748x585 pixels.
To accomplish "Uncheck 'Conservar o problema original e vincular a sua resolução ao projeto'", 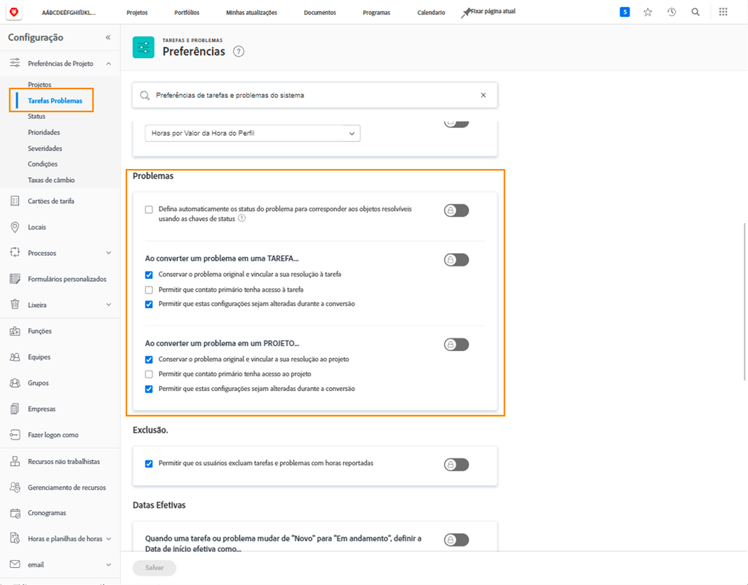I will point(148,359).
